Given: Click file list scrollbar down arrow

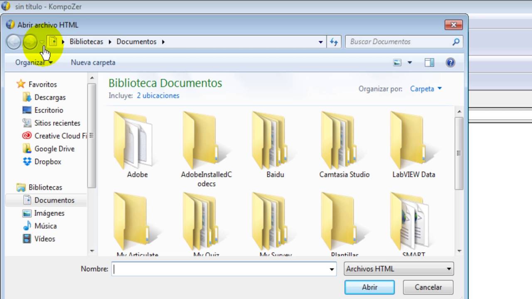Looking at the screenshot, I should click(459, 251).
